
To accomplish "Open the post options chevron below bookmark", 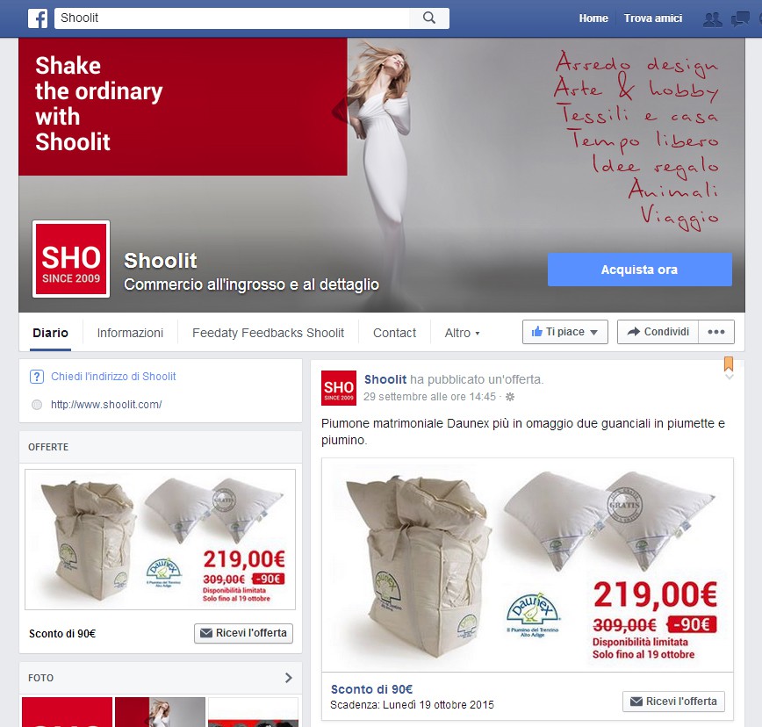I will [729, 377].
